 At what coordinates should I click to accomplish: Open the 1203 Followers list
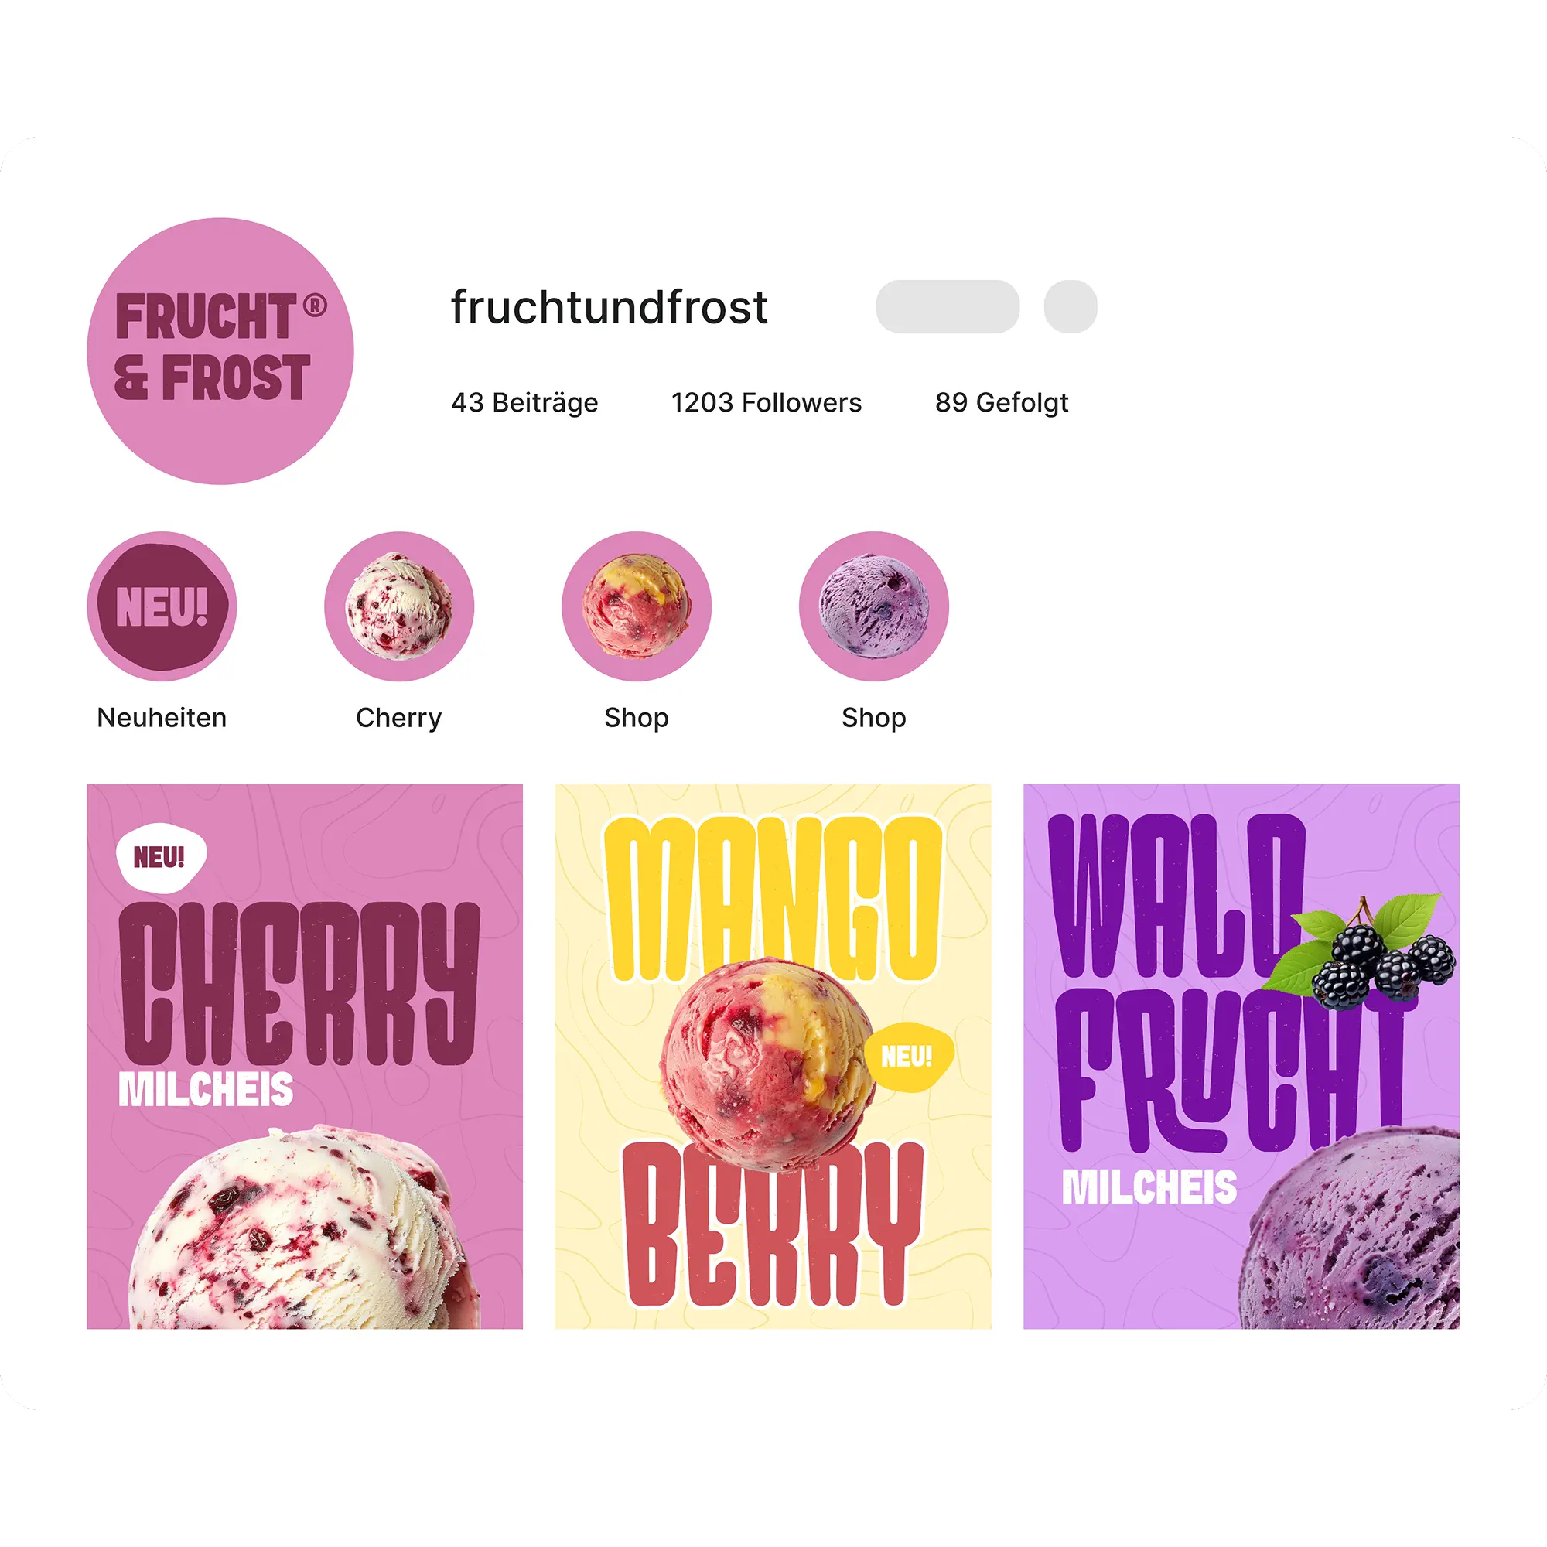767,402
